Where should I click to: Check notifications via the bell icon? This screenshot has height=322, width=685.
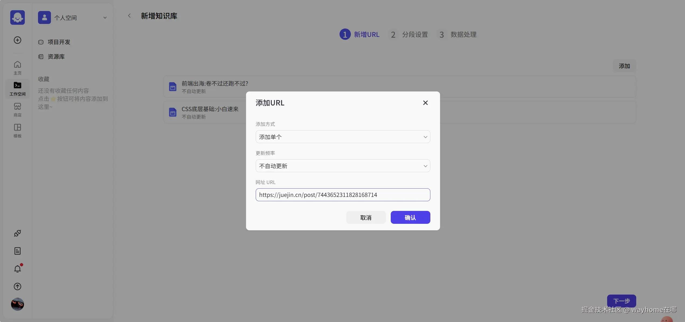point(17,269)
